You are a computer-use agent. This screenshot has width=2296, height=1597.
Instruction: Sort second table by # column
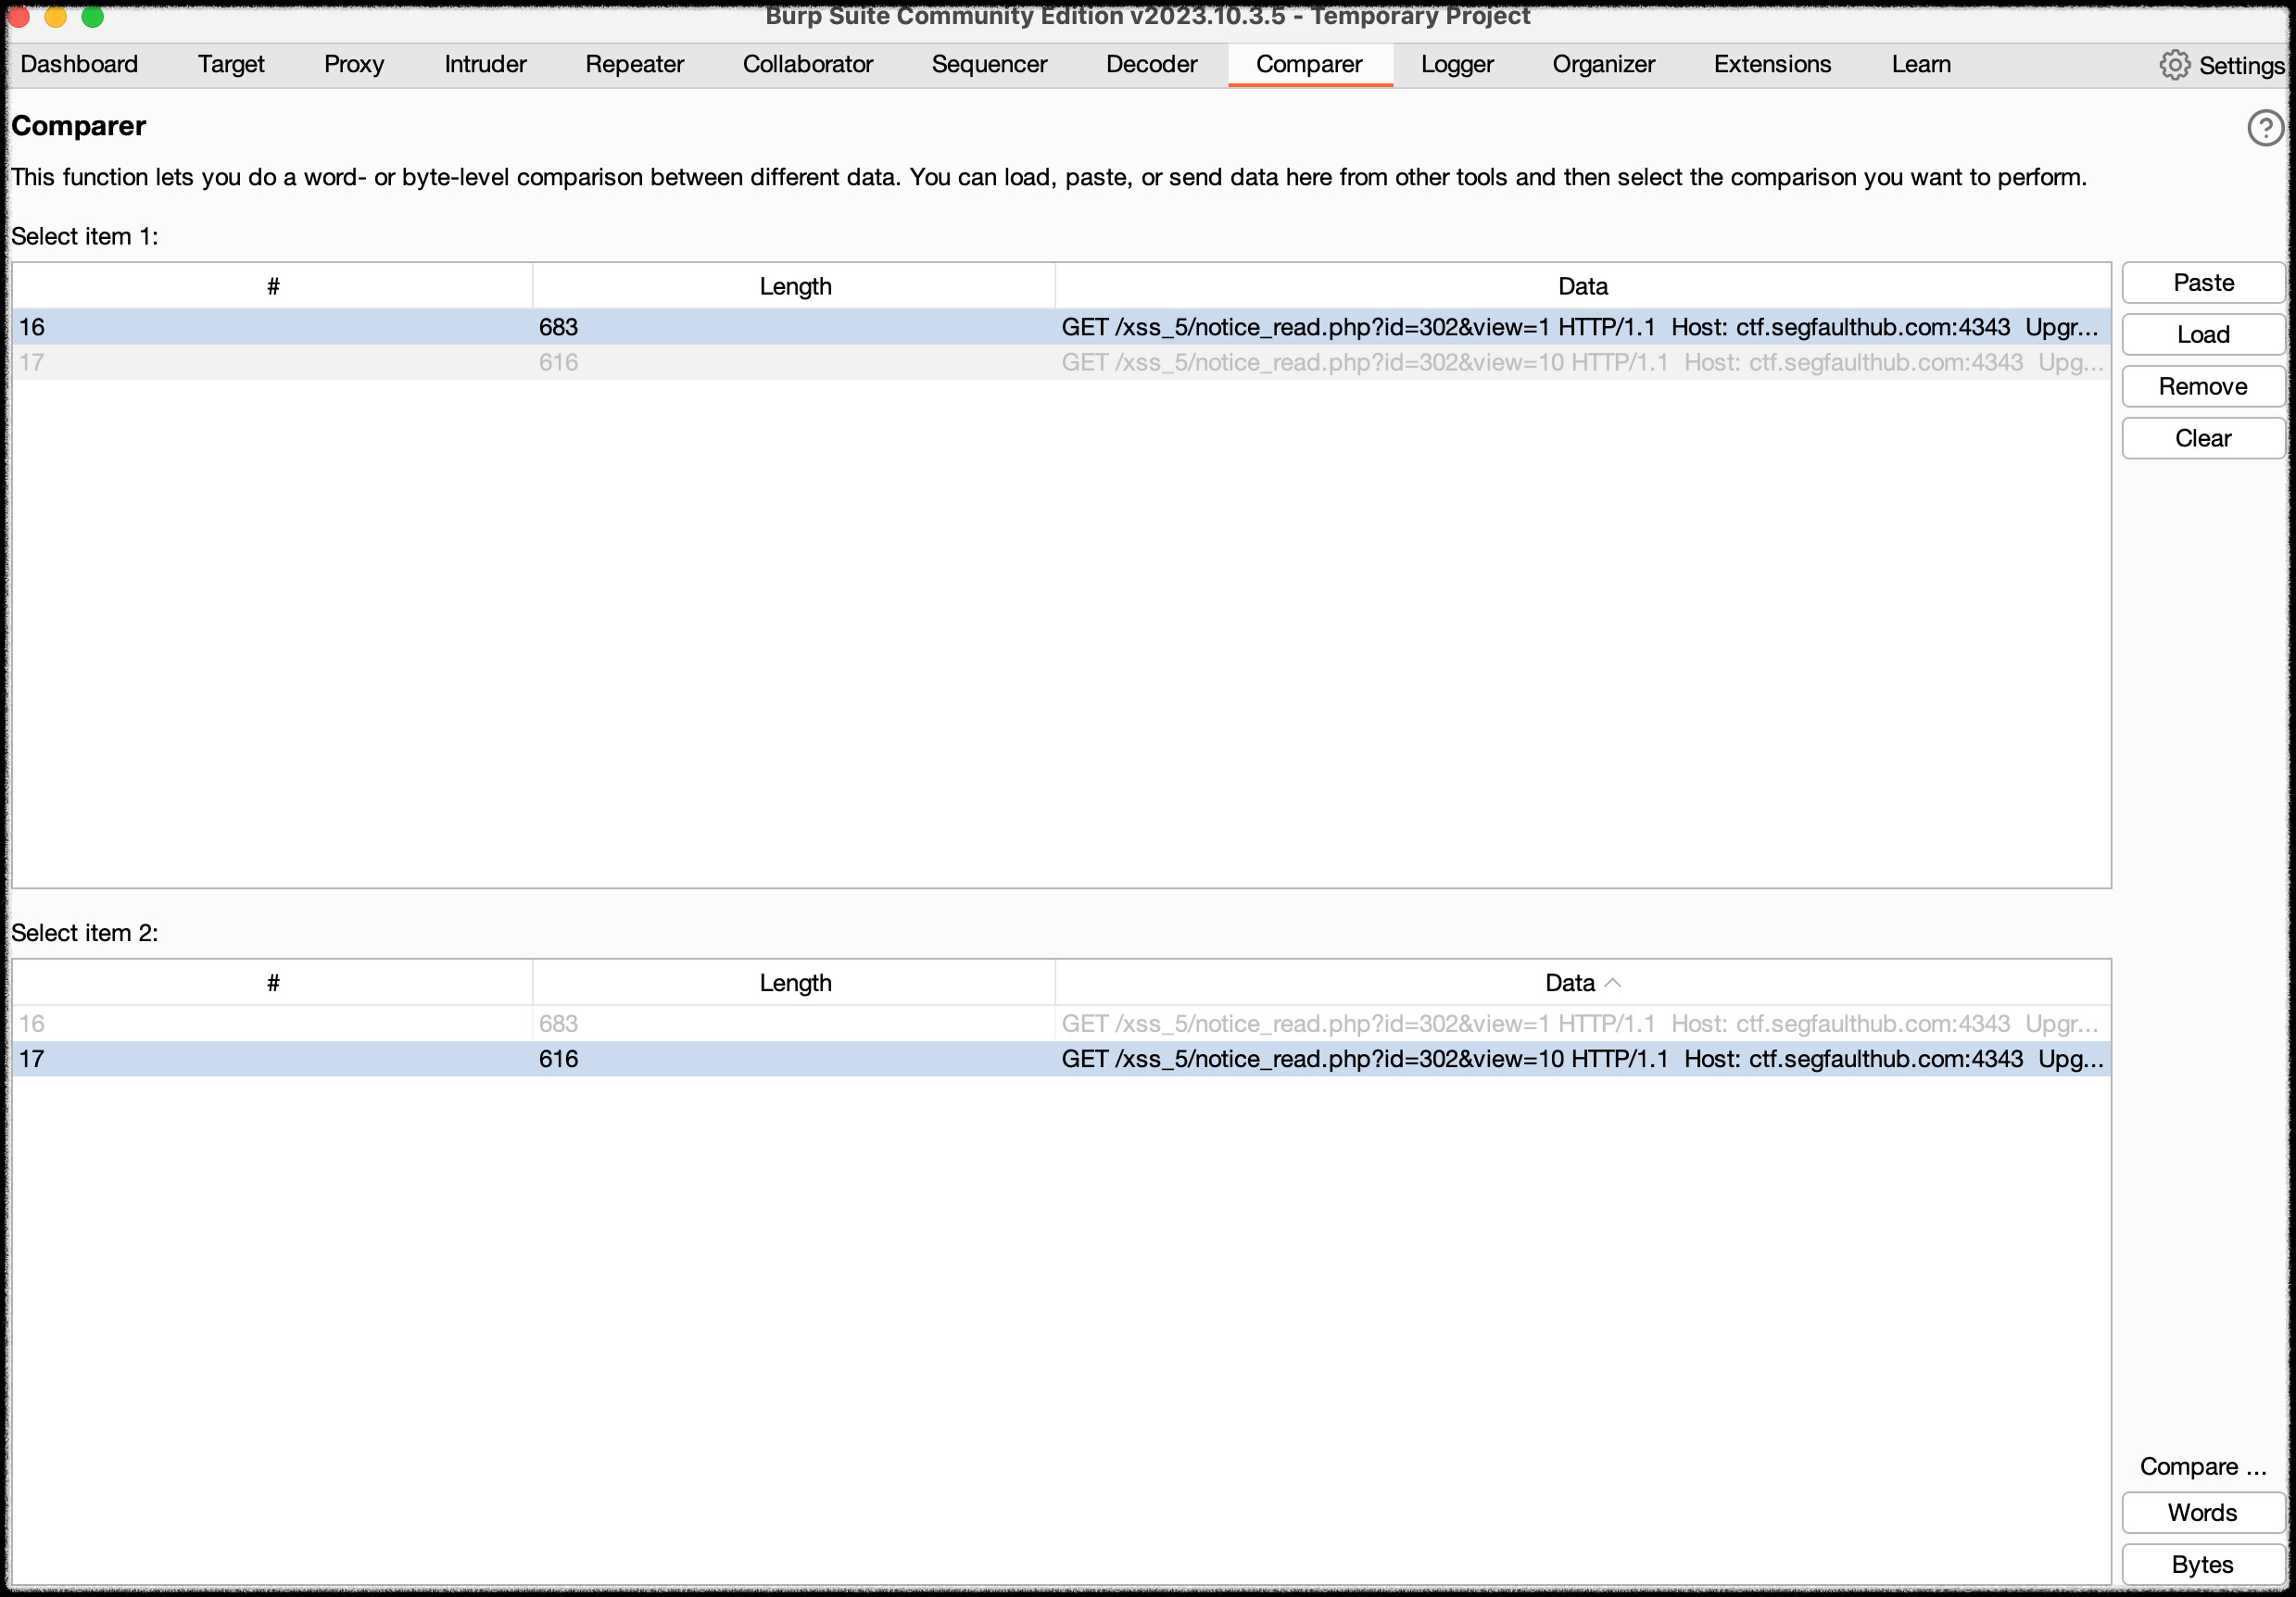(273, 984)
